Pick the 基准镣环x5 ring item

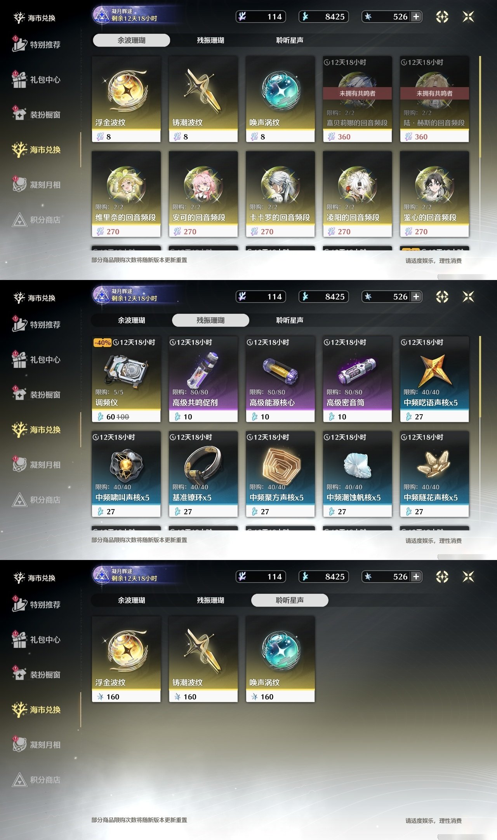203,474
